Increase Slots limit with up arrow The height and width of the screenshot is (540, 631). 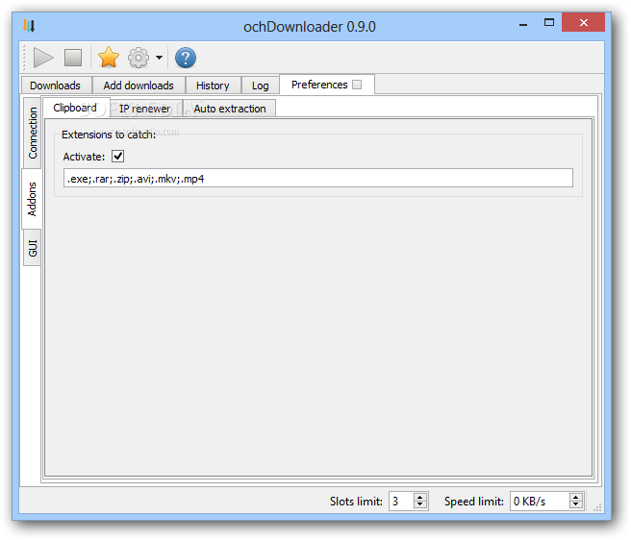(x=420, y=497)
